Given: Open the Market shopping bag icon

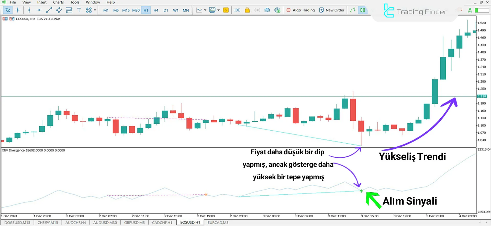Looking at the screenshot, I should click(247, 10).
